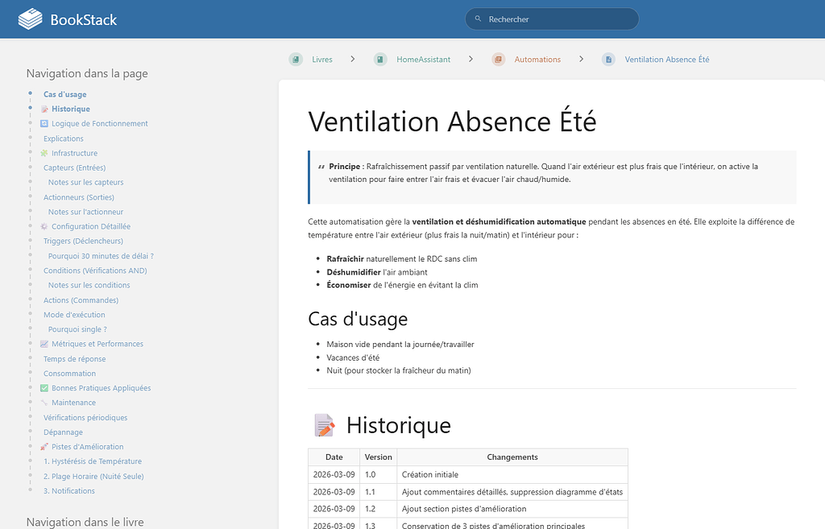
Task: Click the gear icon before Configuration Détaillée
Action: [45, 226]
